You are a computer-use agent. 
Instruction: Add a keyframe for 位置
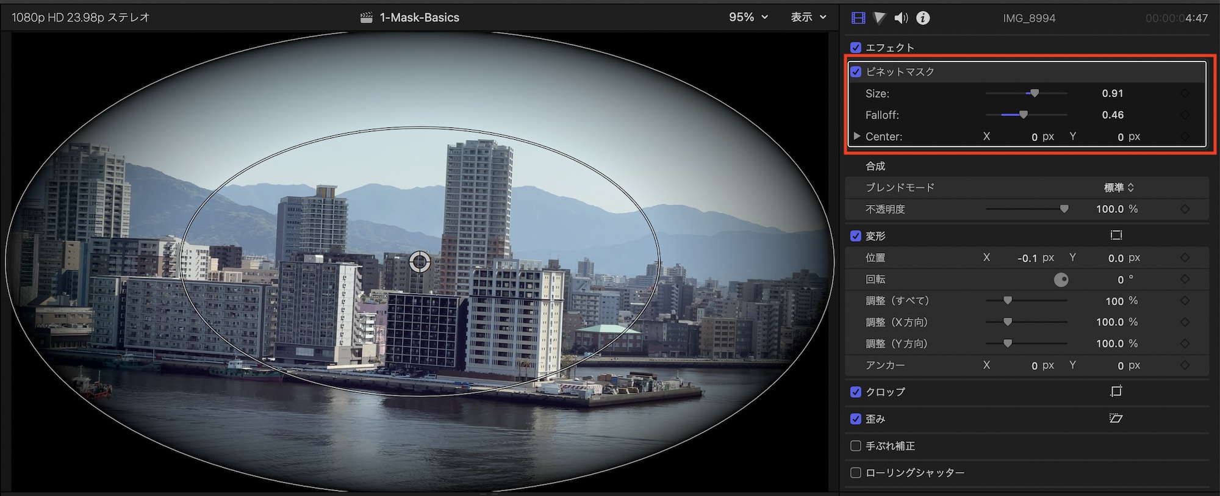tap(1185, 258)
